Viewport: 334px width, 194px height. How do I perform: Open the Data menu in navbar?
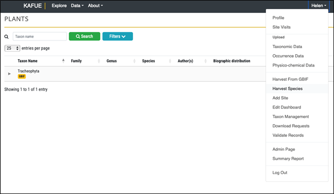click(x=77, y=6)
